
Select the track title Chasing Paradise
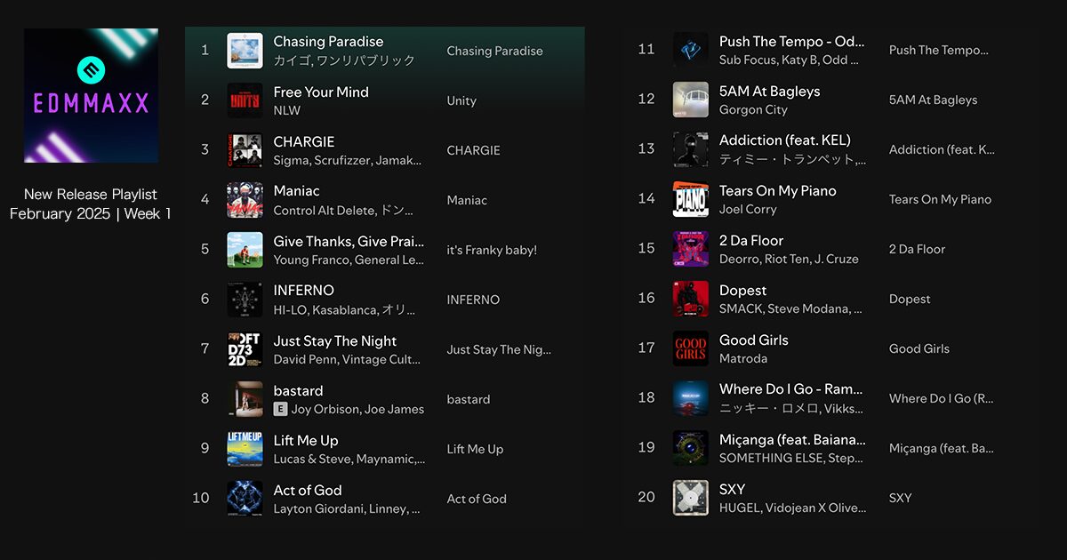328,42
